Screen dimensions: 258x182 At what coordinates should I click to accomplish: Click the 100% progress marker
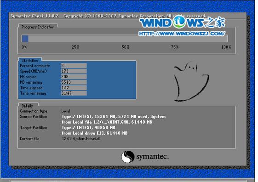(x=226, y=47)
